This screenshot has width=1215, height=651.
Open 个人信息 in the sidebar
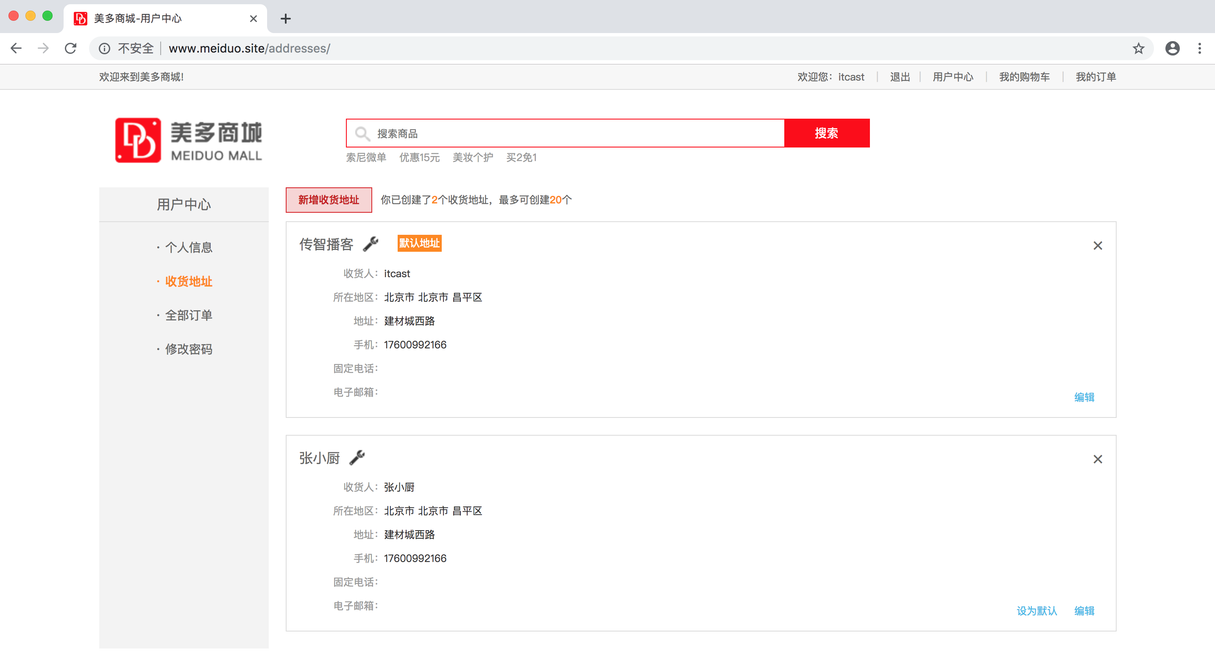(188, 248)
